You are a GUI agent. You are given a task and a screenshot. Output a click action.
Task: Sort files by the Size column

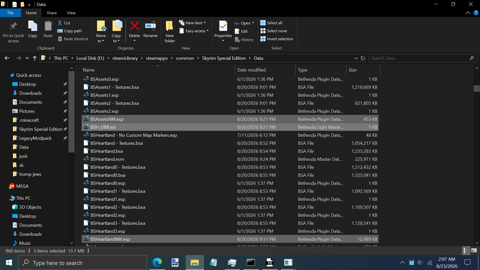363,70
